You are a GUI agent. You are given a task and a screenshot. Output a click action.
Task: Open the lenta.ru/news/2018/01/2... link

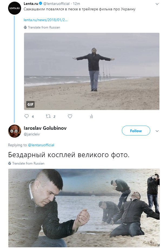pyautogui.click(x=46, y=20)
